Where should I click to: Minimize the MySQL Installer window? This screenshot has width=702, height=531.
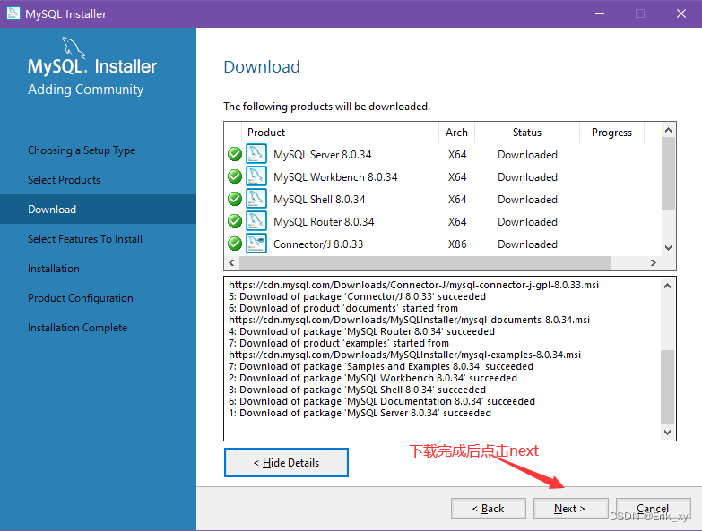click(600, 13)
